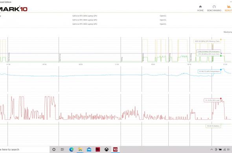The height and width of the screenshot is (153, 232).
Task: Click the red GPU Load data point
Action: (x=221, y=98)
